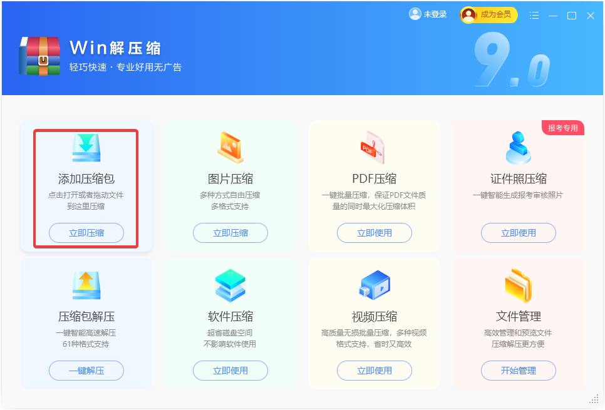The height and width of the screenshot is (410, 605).
Task: Click the 文件管理 yellow folder icon
Action: click(519, 285)
